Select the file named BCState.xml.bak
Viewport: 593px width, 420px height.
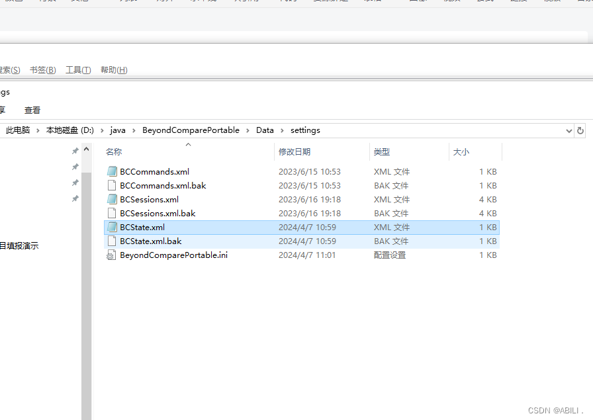coord(150,241)
